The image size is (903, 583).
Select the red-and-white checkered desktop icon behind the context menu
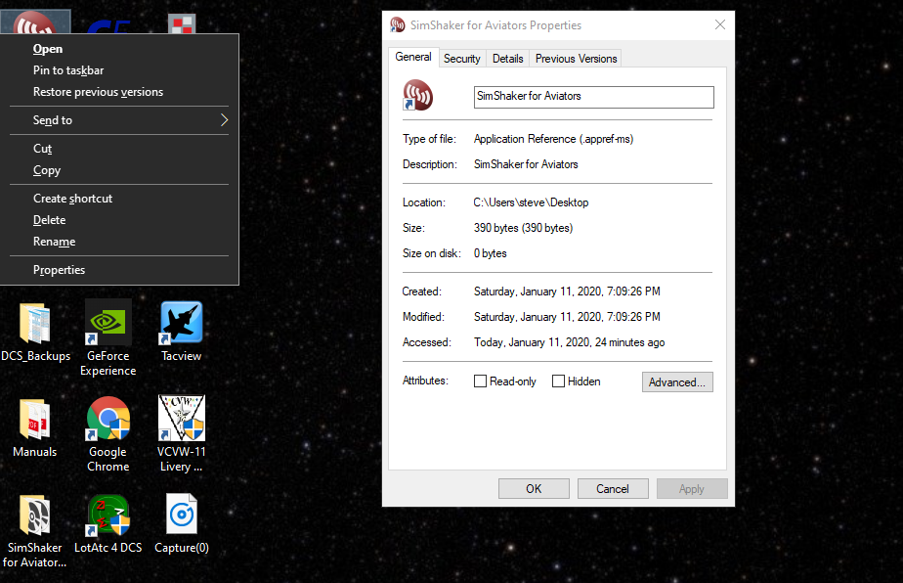point(182,24)
